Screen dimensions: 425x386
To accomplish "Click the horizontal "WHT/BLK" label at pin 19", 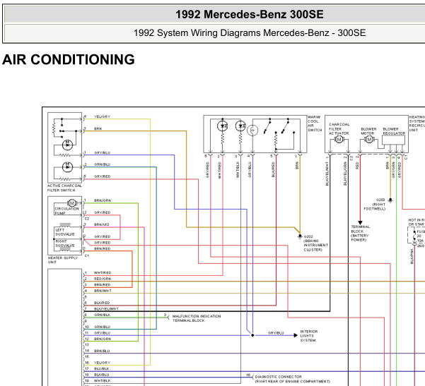I will pyautogui.click(x=103, y=380).
